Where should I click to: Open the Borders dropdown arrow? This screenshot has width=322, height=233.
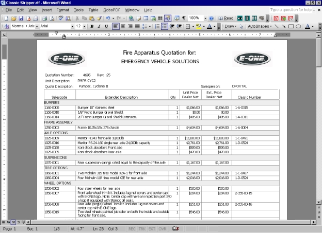coord(193,26)
